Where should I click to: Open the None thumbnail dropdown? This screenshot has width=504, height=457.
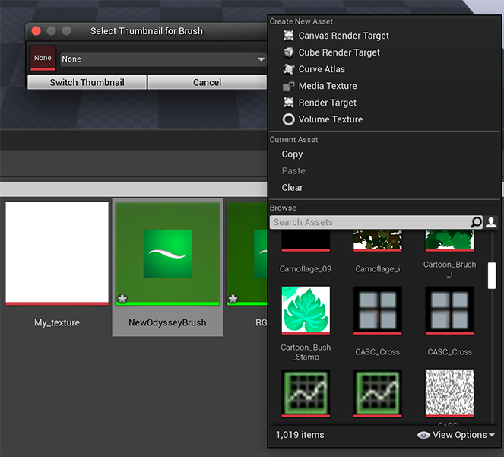pyautogui.click(x=163, y=59)
